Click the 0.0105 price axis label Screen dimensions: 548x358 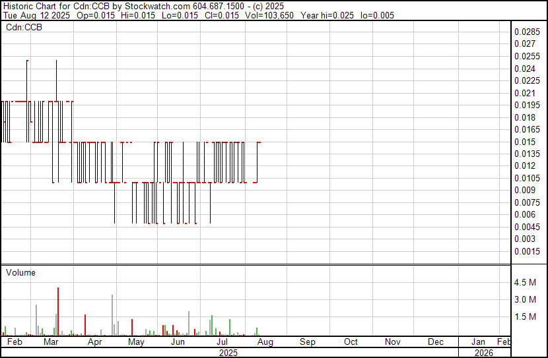[x=527, y=178]
